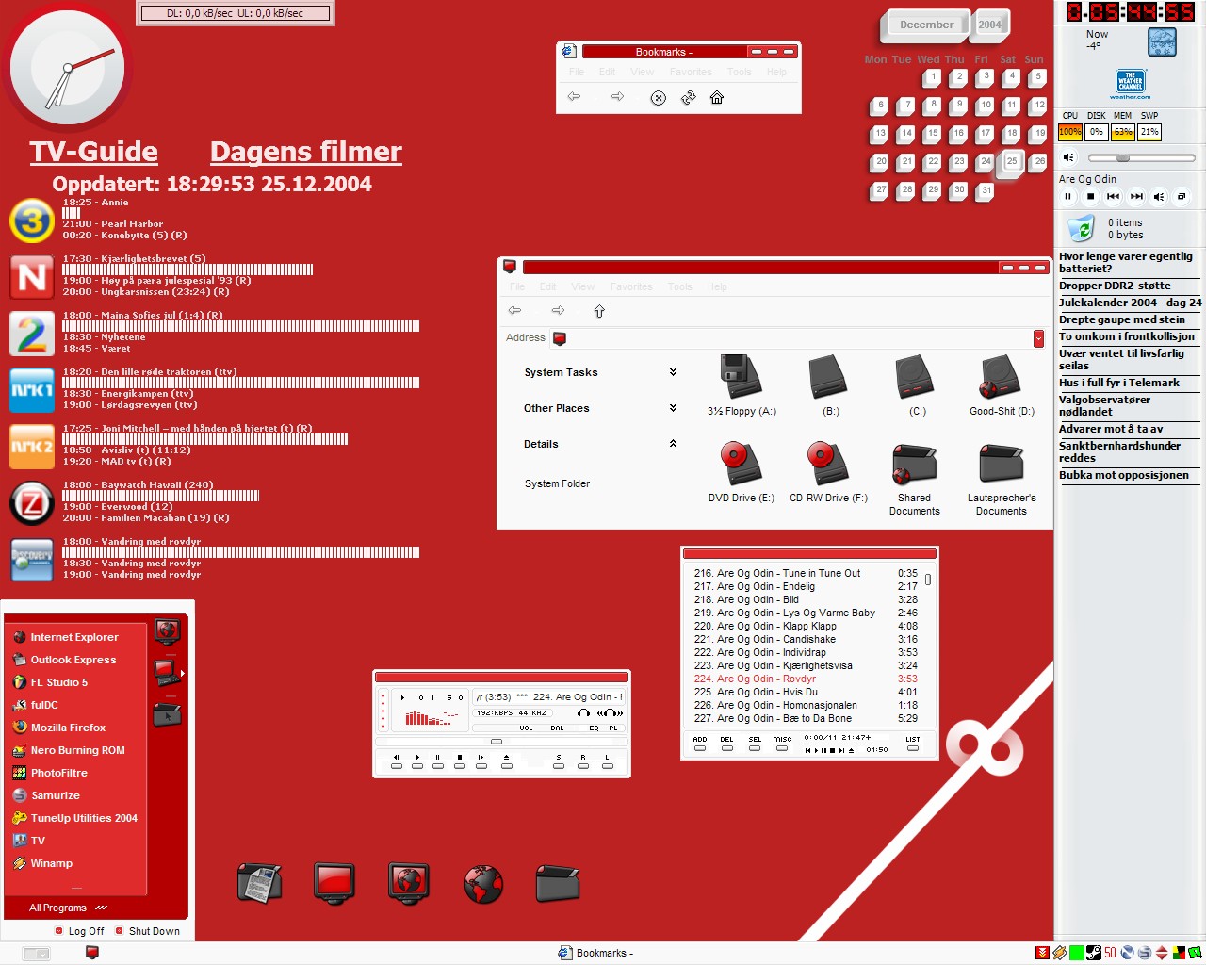Click the Discovery channel logo
The height and width of the screenshot is (965, 1206).
pos(31,559)
